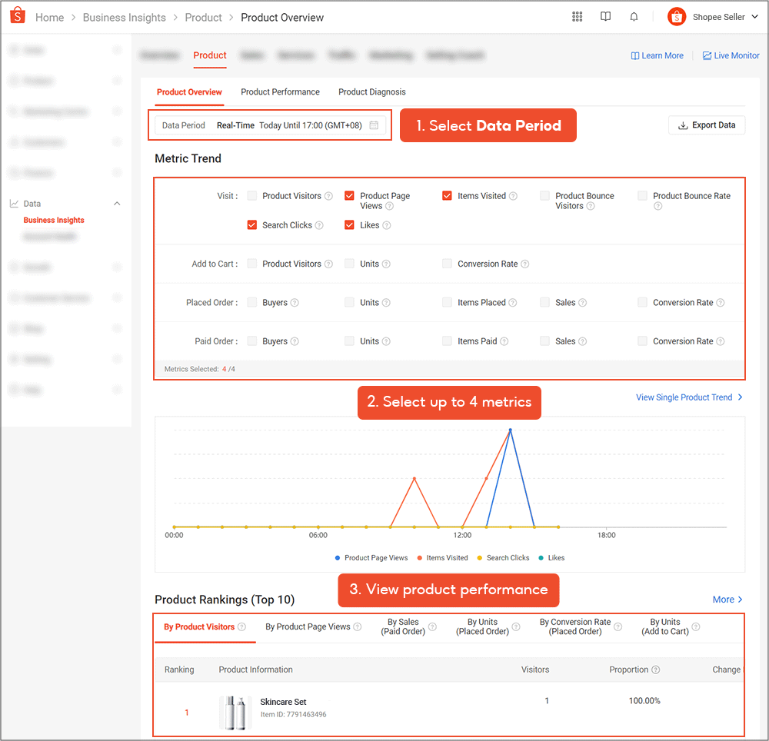The height and width of the screenshot is (741, 769).
Task: Open the apps grid menu
Action: pyautogui.click(x=577, y=16)
